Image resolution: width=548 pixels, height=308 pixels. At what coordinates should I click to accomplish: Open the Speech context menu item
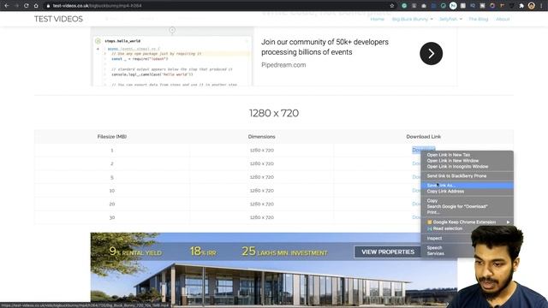(434, 247)
